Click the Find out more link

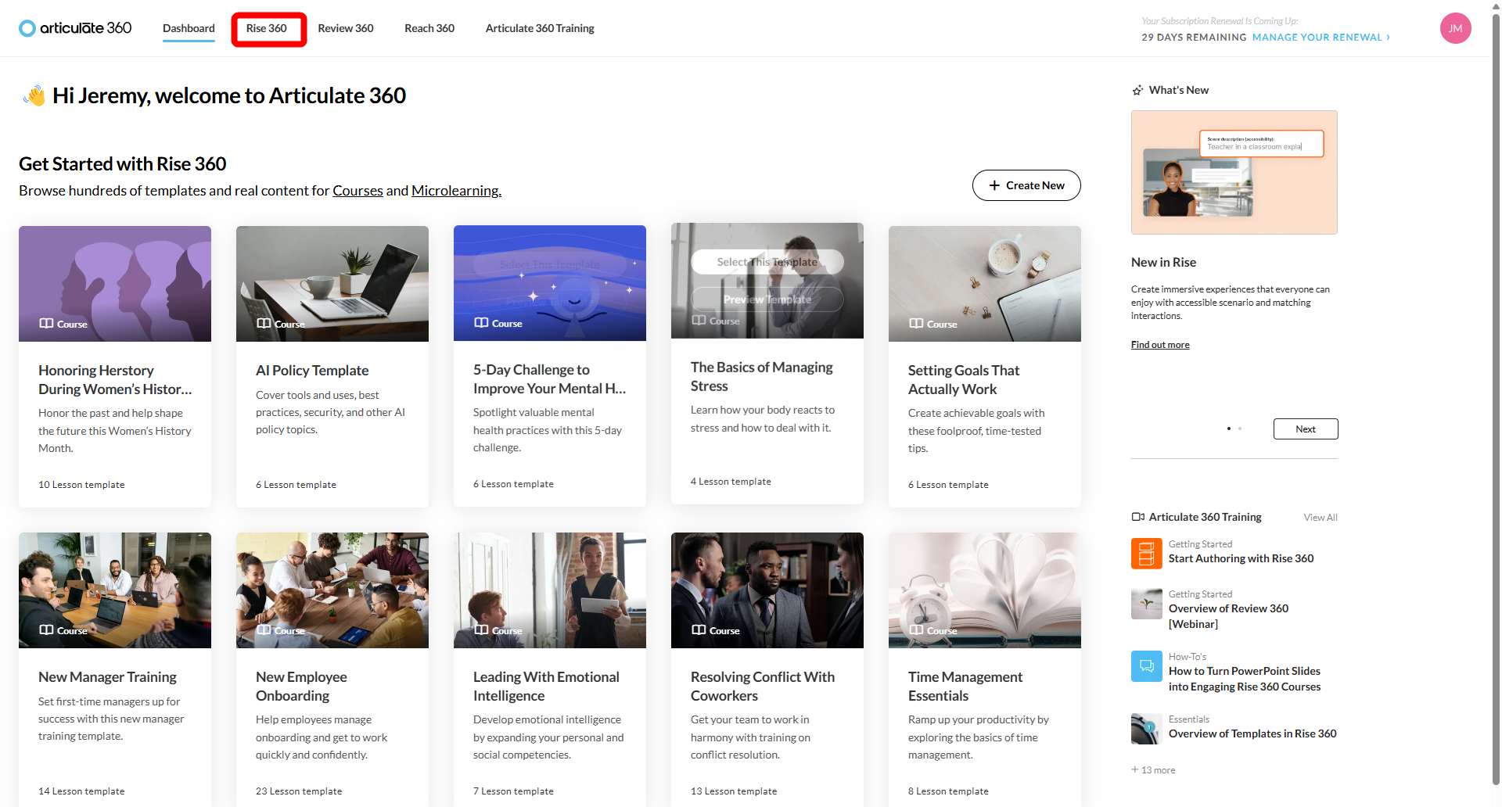[1160, 345]
